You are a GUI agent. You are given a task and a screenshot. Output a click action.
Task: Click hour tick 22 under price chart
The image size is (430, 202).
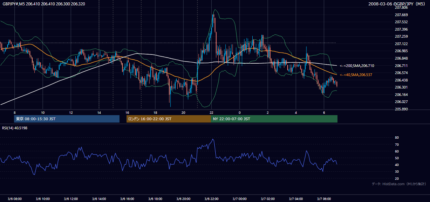pyautogui.click(x=211, y=112)
